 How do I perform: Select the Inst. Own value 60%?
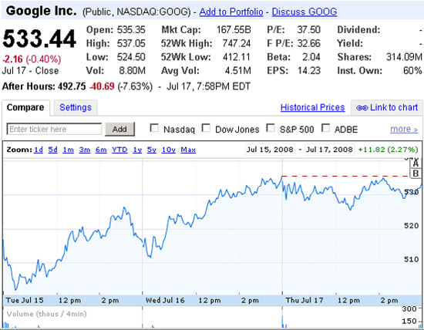tap(412, 71)
